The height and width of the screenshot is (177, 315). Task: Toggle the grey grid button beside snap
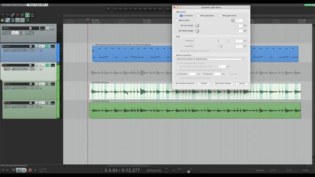(22, 20)
